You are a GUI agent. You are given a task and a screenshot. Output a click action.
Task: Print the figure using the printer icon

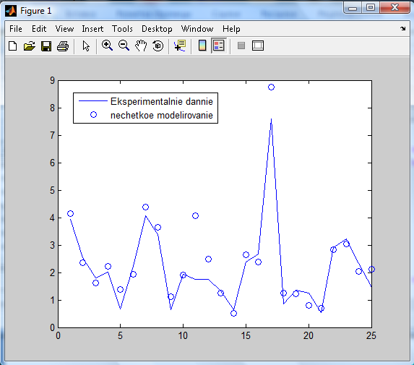pyautogui.click(x=63, y=46)
